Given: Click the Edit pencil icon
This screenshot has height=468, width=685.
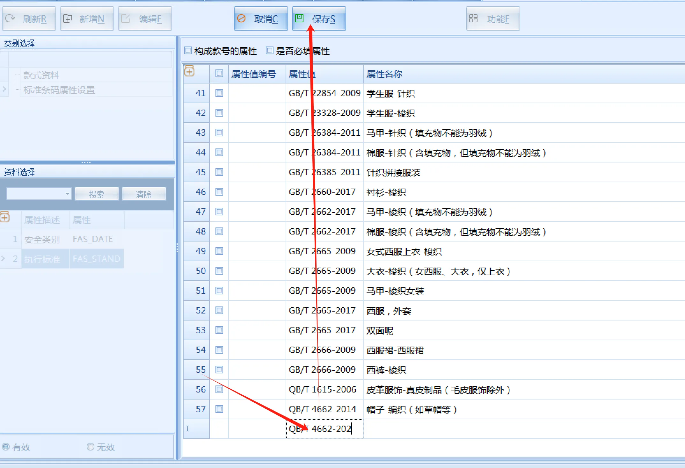Looking at the screenshot, I should pos(126,19).
